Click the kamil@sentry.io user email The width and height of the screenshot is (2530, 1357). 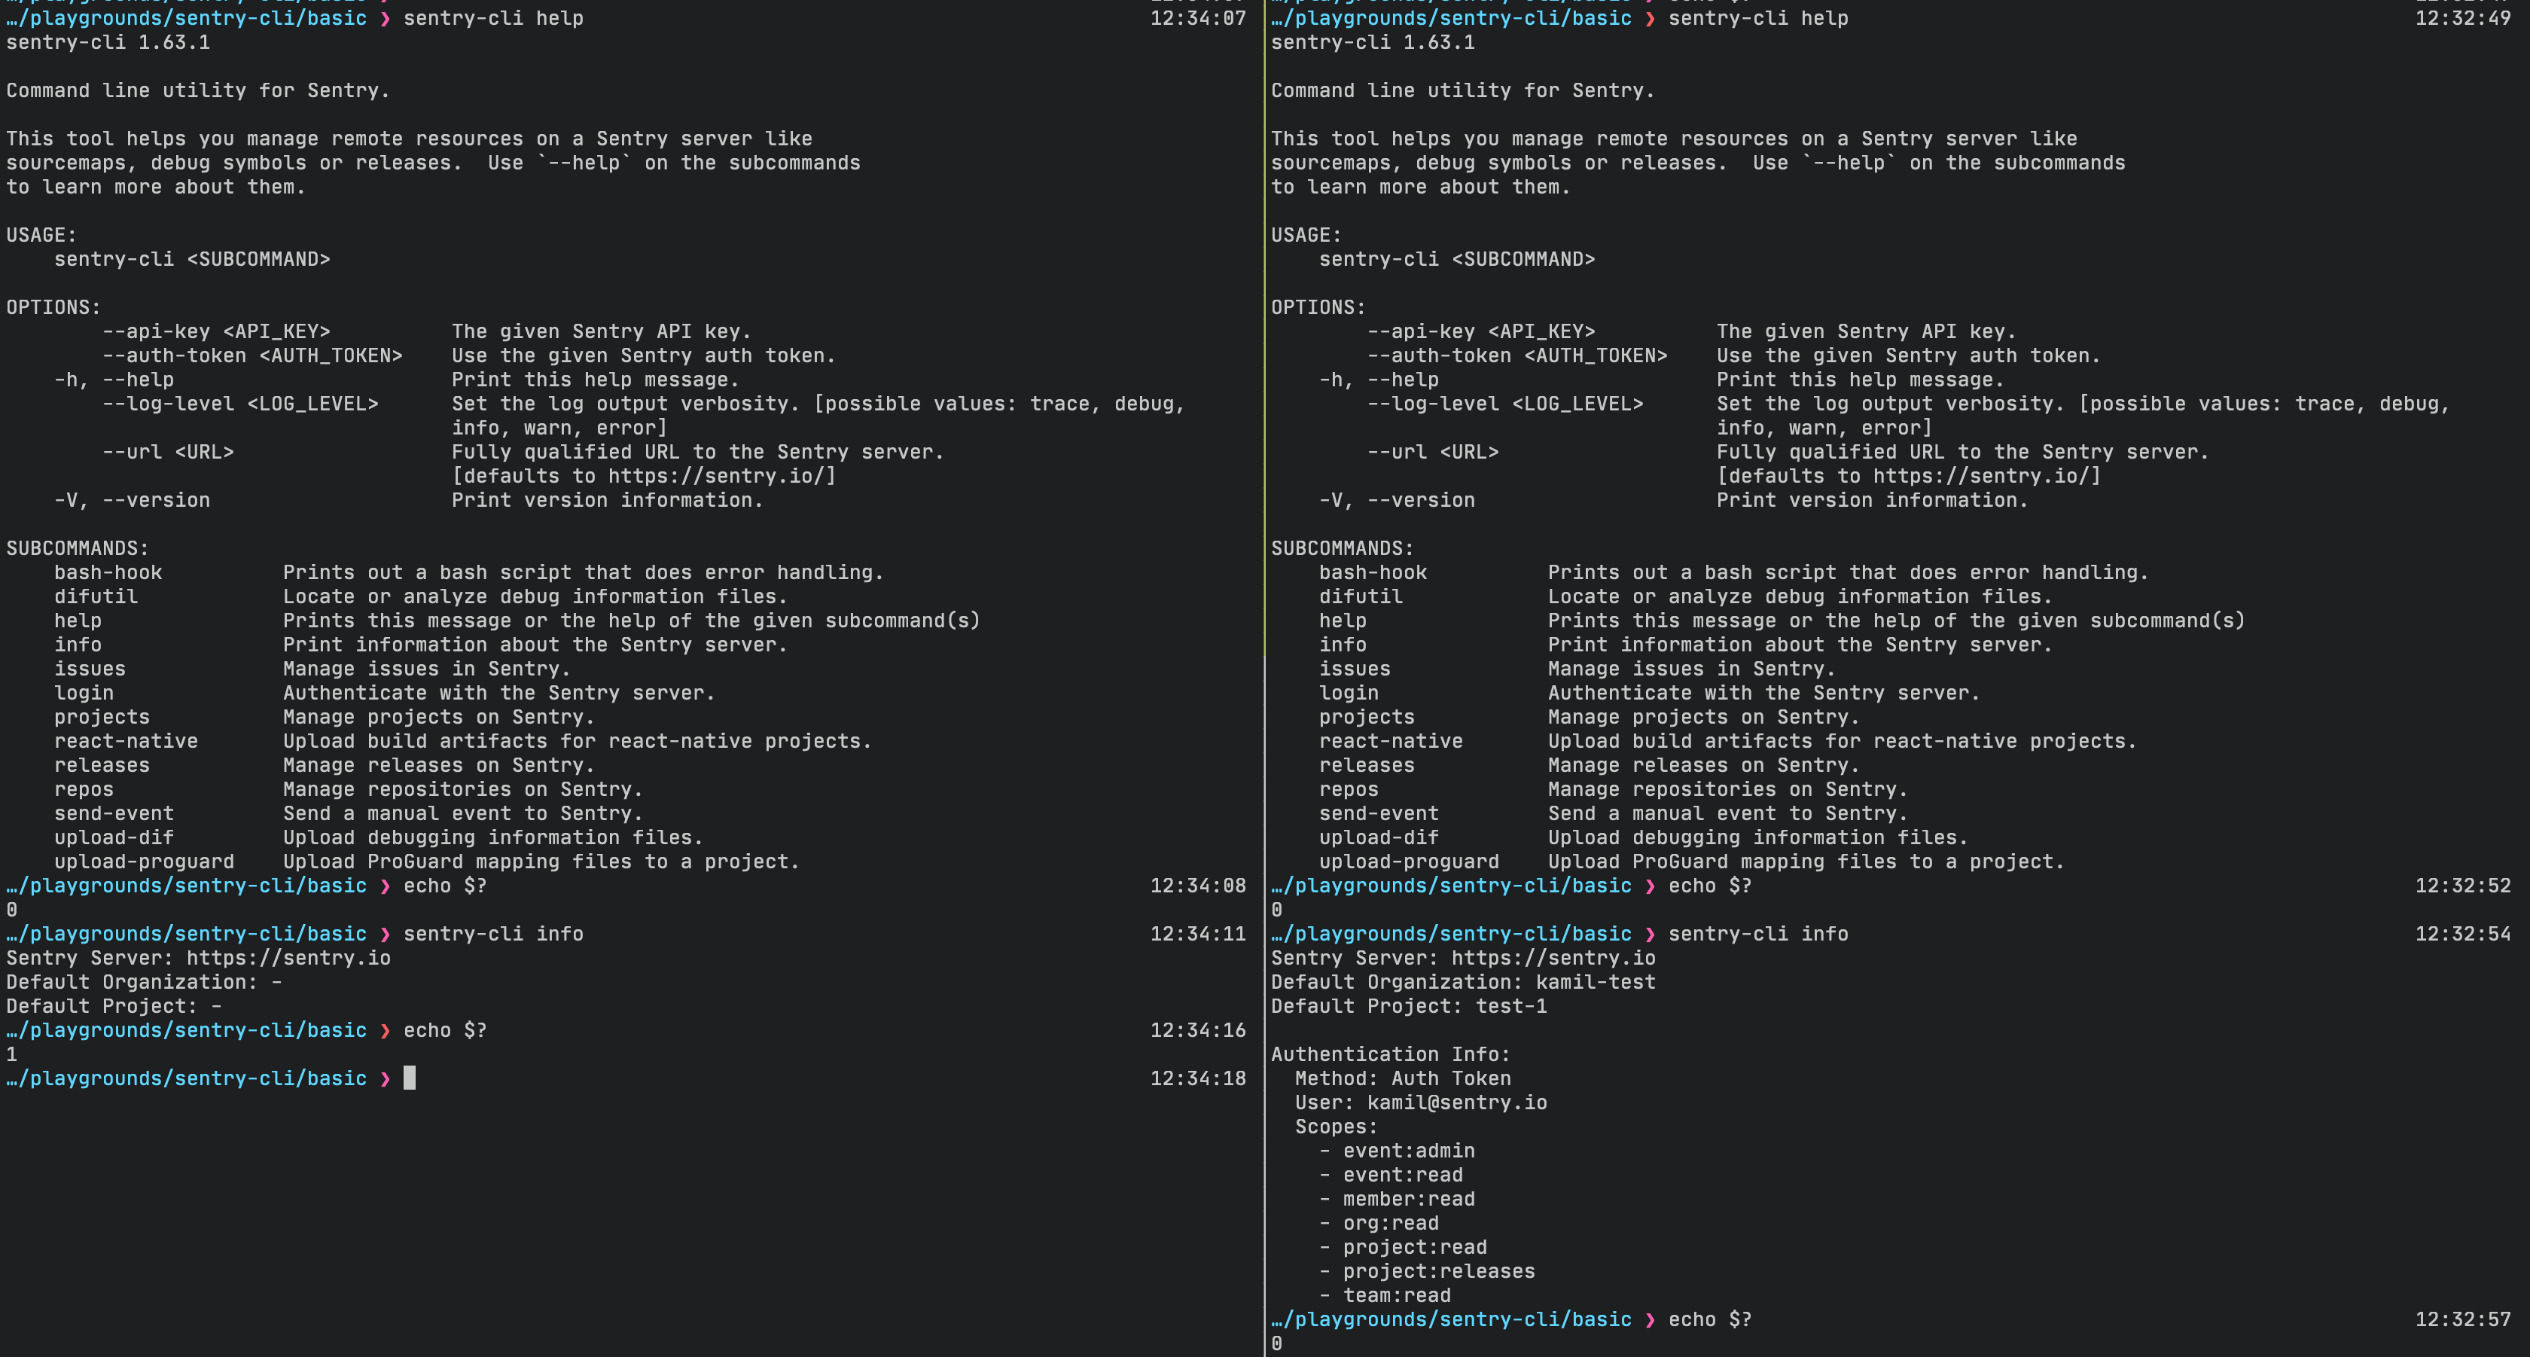click(1456, 1102)
